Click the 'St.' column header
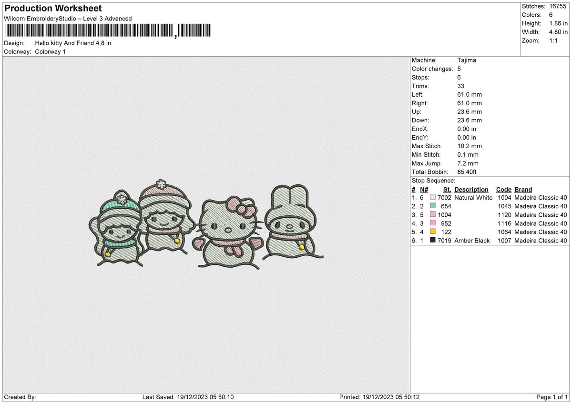The height and width of the screenshot is (404, 572). click(x=447, y=190)
